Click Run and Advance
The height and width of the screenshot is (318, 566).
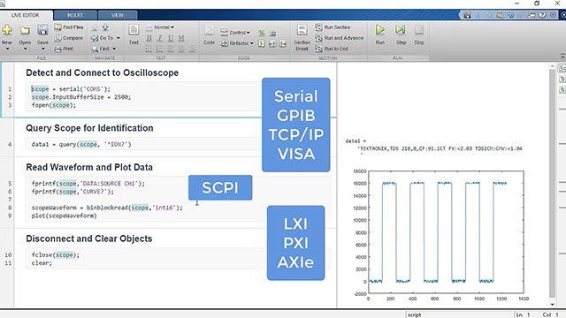[x=340, y=38]
